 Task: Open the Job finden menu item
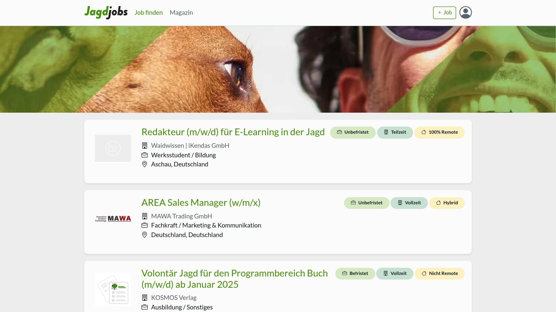[x=149, y=12]
